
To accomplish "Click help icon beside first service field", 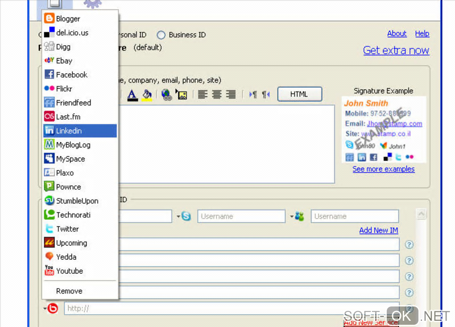I will [x=409, y=244].
